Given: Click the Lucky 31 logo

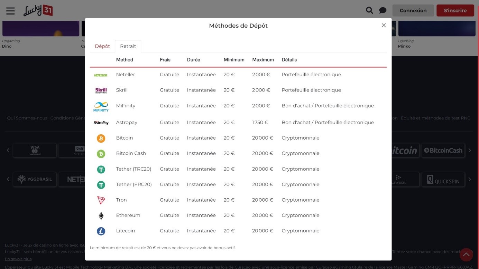Looking at the screenshot, I should tap(38, 10).
